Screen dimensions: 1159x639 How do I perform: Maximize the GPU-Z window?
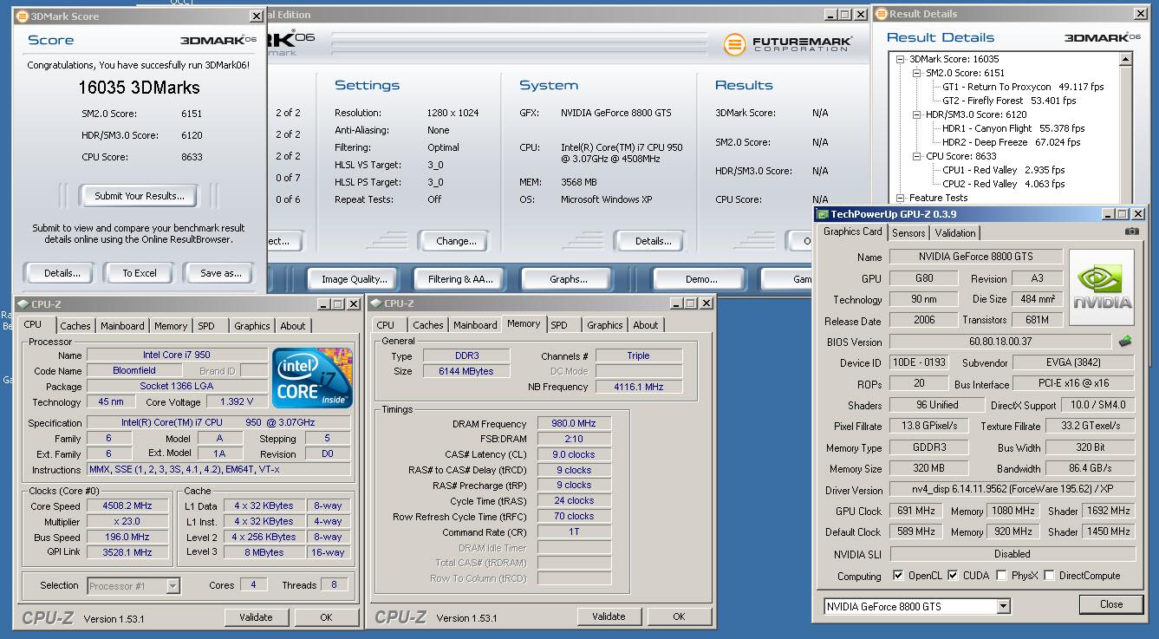(1122, 213)
